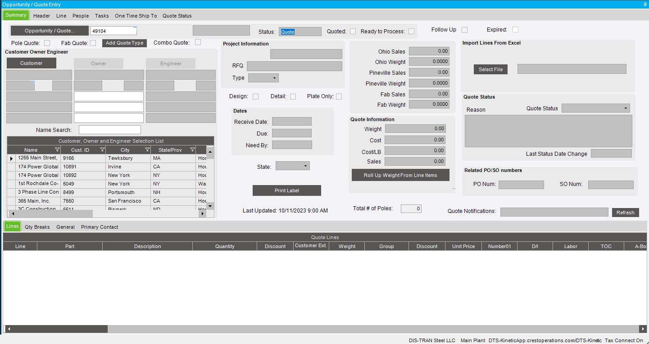The width and height of the screenshot is (649, 344).
Task: Click the Quote Lines grid scroll right arrow
Action: [643, 329]
